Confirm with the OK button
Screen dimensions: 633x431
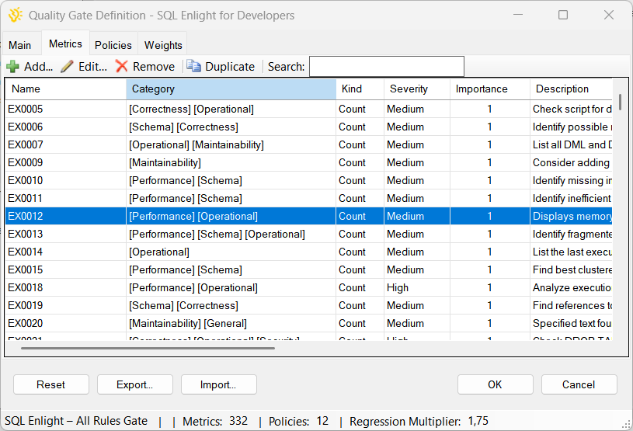pyautogui.click(x=495, y=384)
